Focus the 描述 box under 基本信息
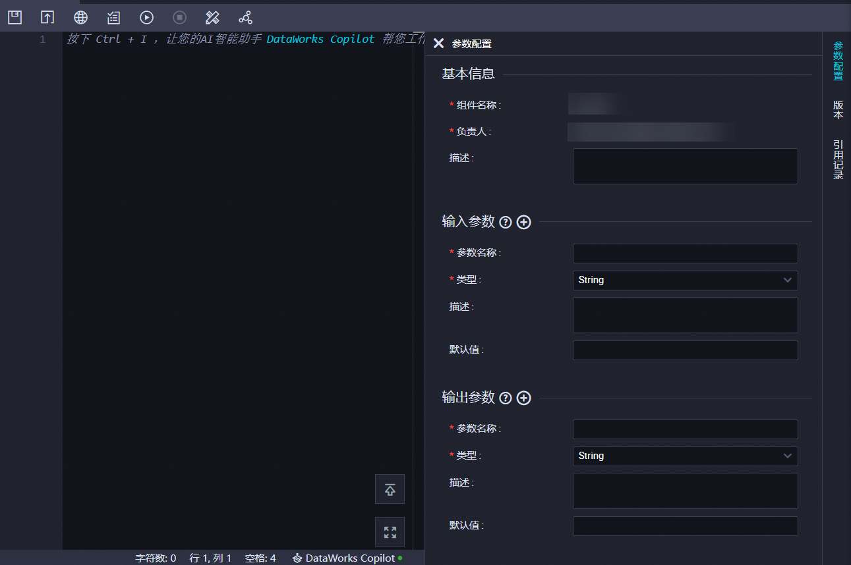 tap(685, 166)
